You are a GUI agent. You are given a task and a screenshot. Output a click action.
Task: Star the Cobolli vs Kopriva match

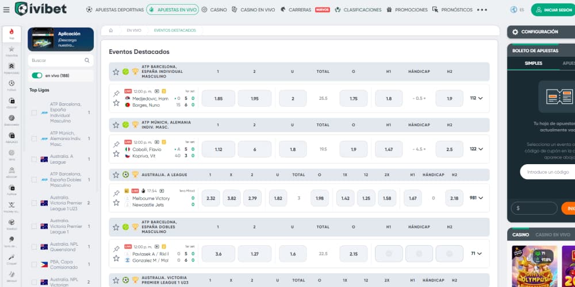tap(116, 154)
